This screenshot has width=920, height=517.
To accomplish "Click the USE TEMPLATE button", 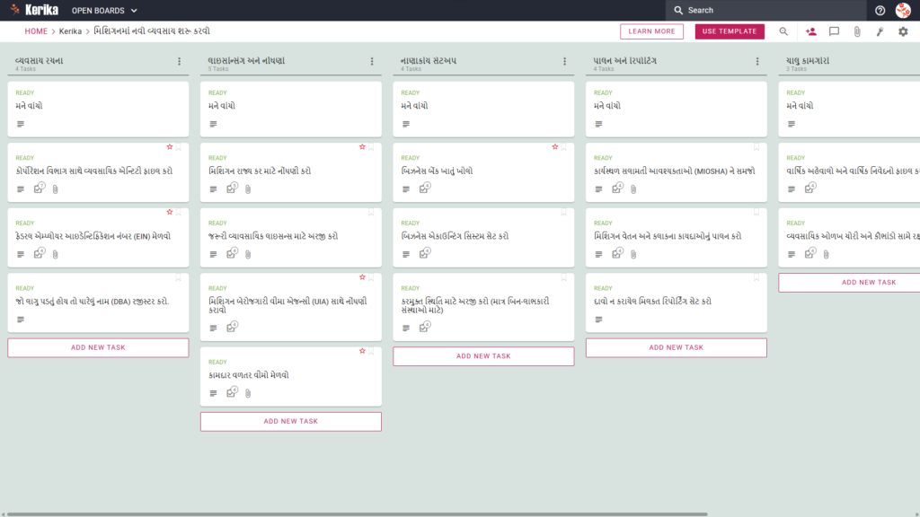I will (x=730, y=31).
